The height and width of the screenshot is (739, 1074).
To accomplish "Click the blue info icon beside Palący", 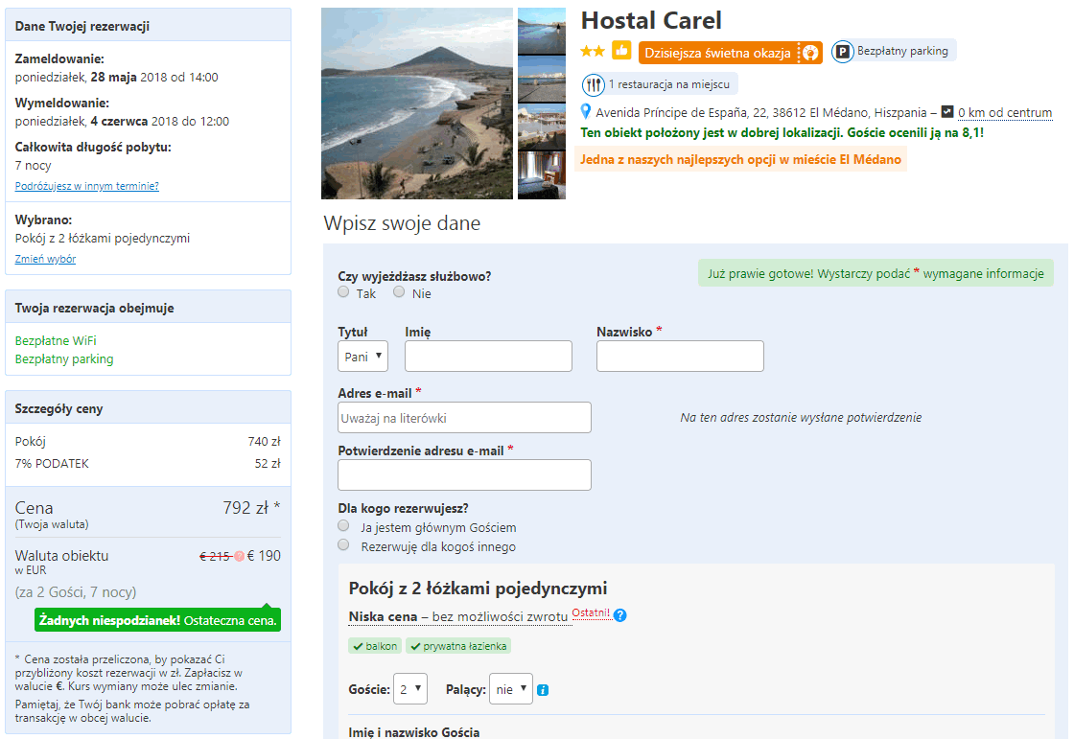I will point(543,690).
